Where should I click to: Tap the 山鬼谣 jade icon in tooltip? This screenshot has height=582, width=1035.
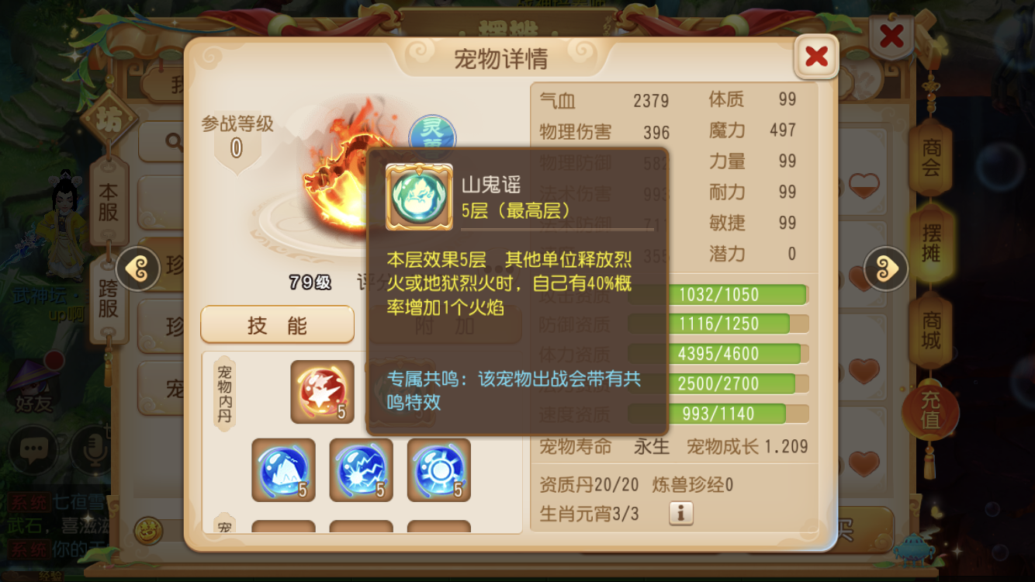(419, 197)
